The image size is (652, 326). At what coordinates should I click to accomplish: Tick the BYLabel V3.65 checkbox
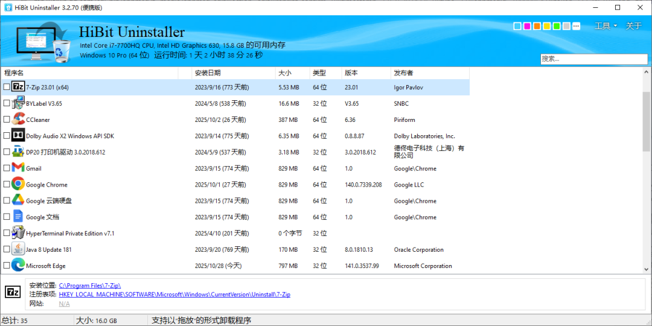click(6, 103)
